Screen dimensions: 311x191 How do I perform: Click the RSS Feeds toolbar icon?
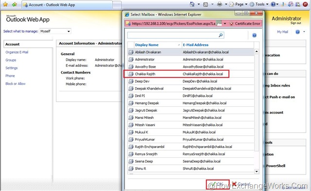click(x=206, y=4)
